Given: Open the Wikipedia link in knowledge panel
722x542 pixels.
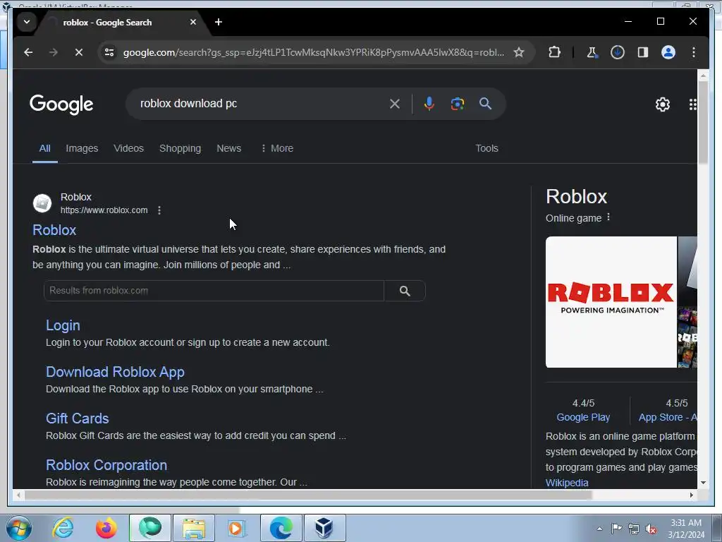Looking at the screenshot, I should tap(567, 483).
